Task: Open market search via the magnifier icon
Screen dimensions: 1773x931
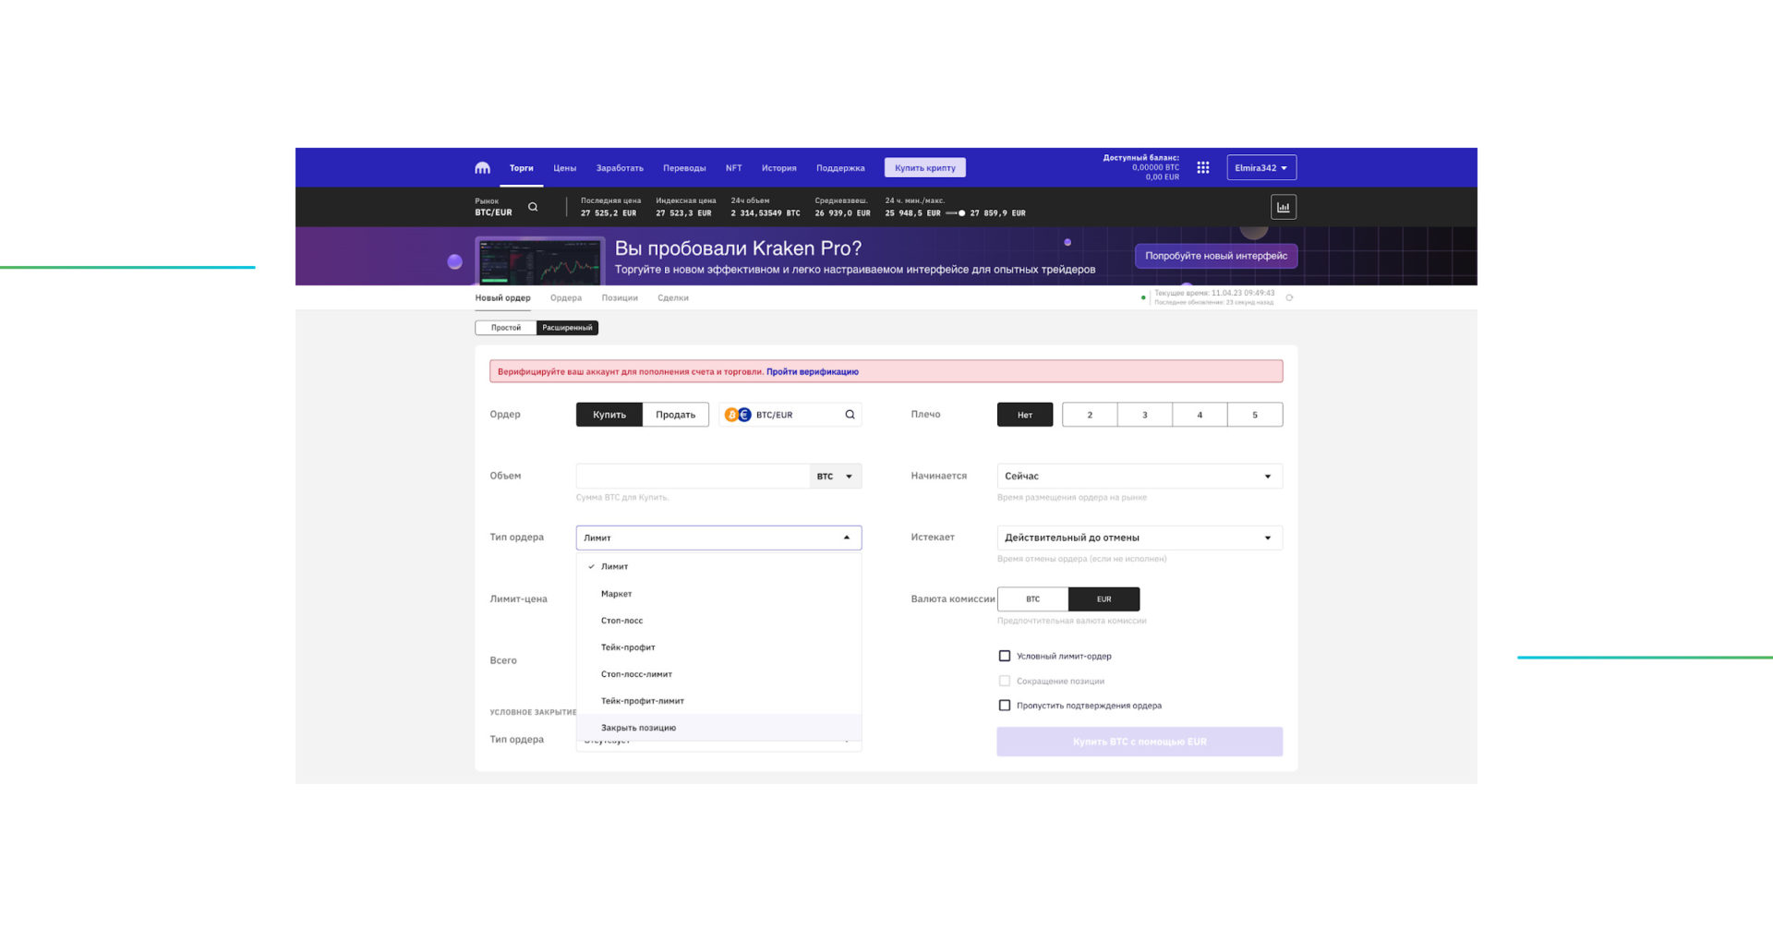Action: [533, 207]
